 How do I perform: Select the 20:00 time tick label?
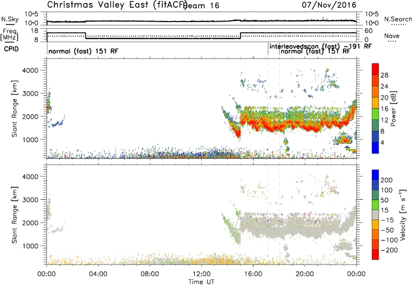(x=304, y=274)
